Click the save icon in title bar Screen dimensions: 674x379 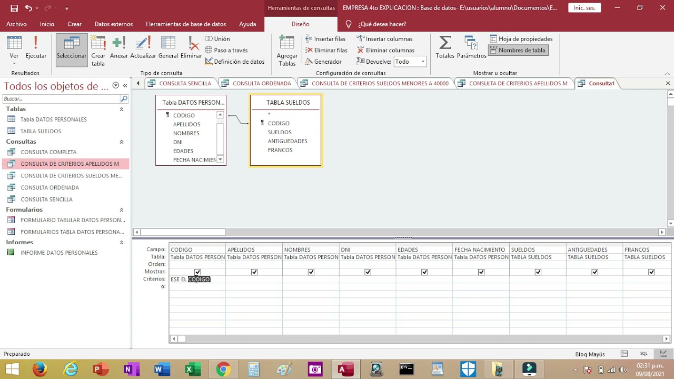(x=14, y=8)
